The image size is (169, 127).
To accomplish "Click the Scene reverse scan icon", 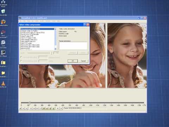I will tap(50, 108).
